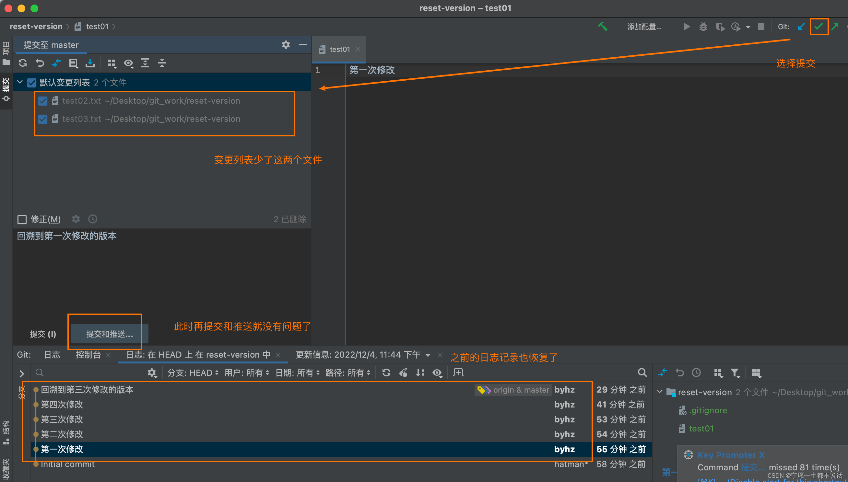Refresh the commit changes list
The height and width of the screenshot is (482, 848).
(22, 63)
